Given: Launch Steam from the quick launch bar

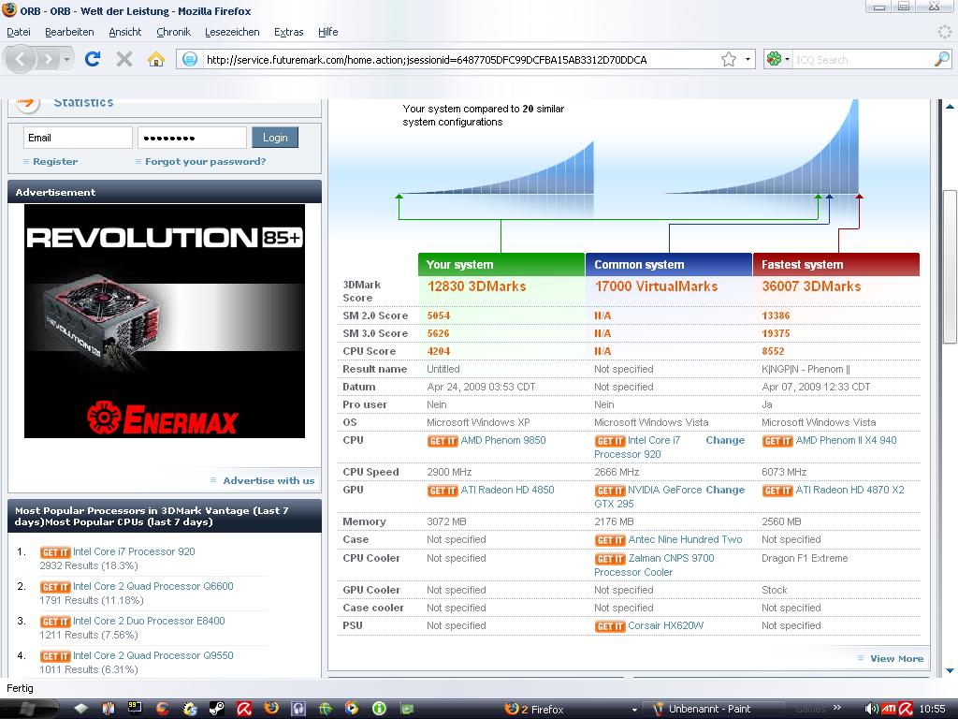Looking at the screenshot, I should (x=216, y=709).
